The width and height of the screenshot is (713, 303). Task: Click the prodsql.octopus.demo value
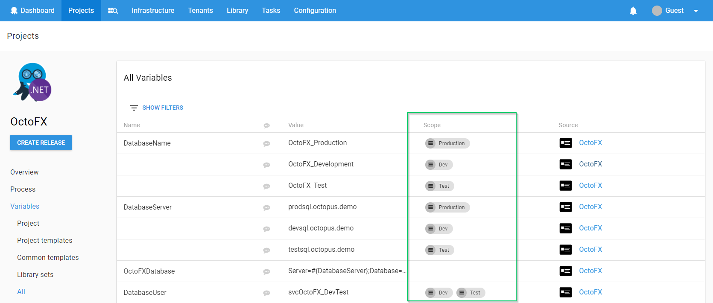point(322,207)
